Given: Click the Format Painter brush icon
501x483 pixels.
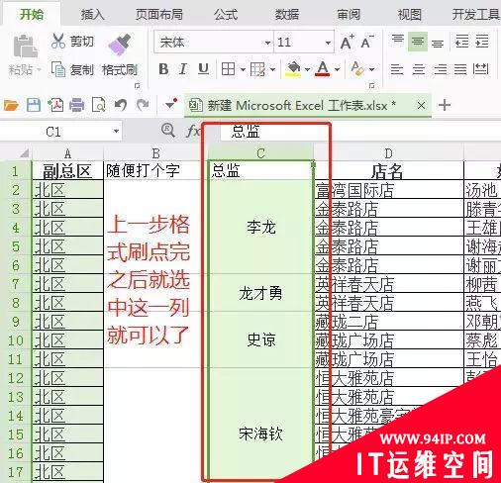Looking at the screenshot, I should click(x=119, y=44).
